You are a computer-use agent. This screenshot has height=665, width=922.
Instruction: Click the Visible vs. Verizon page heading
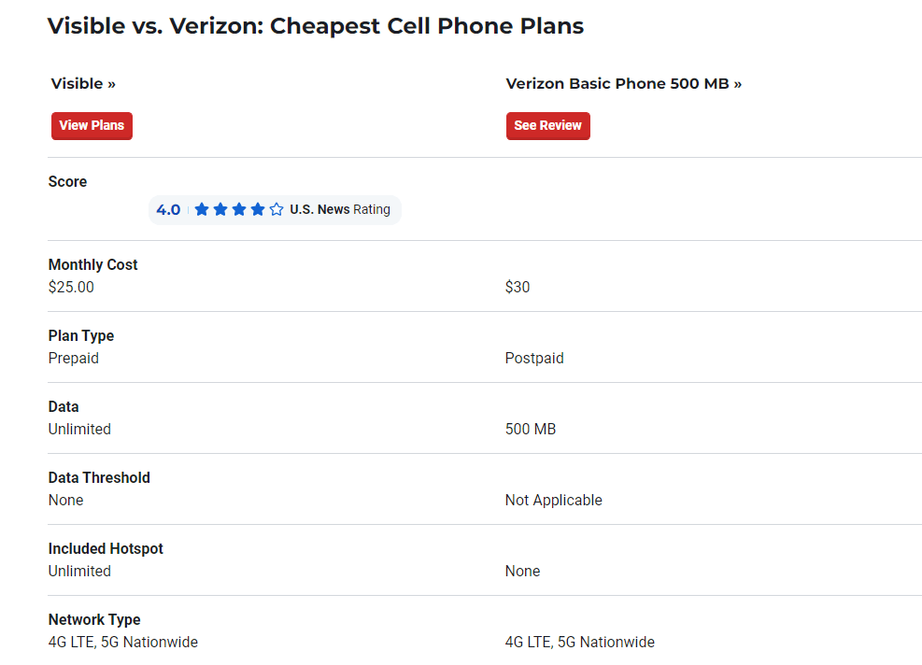316,26
